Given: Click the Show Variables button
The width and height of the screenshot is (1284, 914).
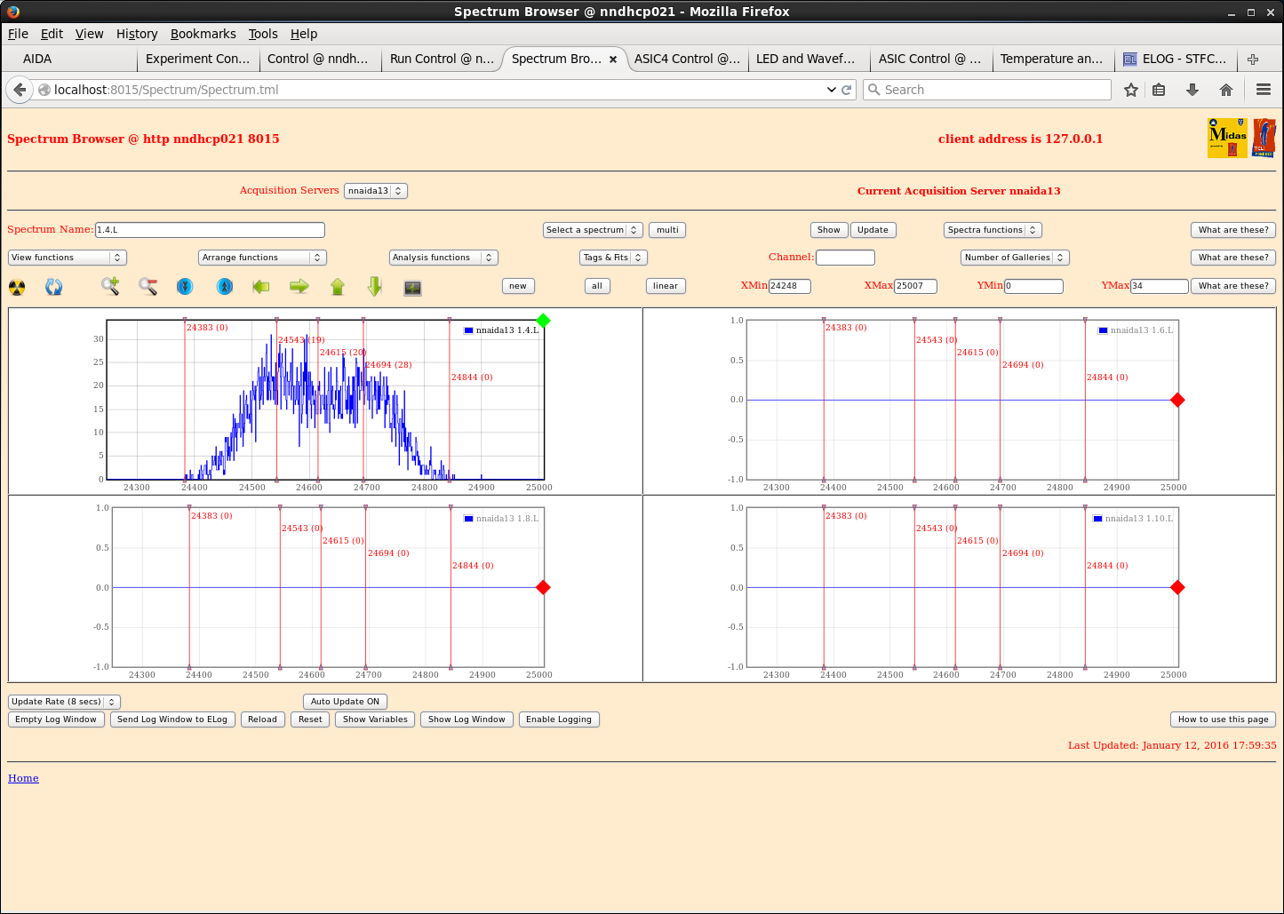Looking at the screenshot, I should (x=375, y=719).
